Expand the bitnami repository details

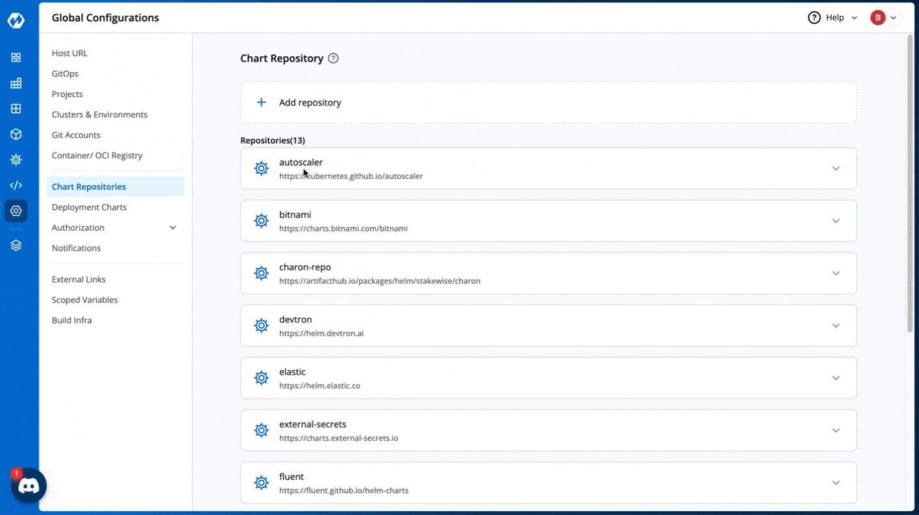click(x=836, y=220)
